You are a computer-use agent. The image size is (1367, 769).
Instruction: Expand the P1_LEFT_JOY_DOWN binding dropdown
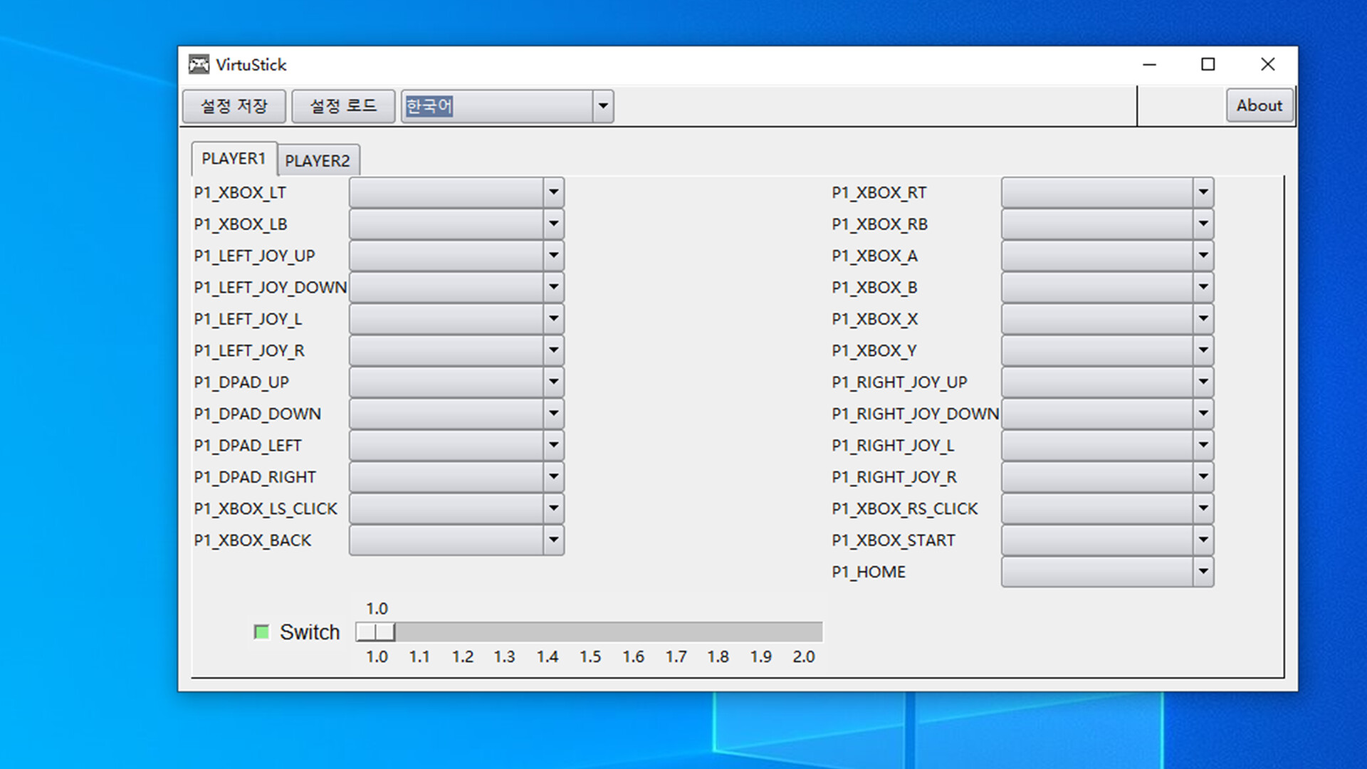pos(554,286)
